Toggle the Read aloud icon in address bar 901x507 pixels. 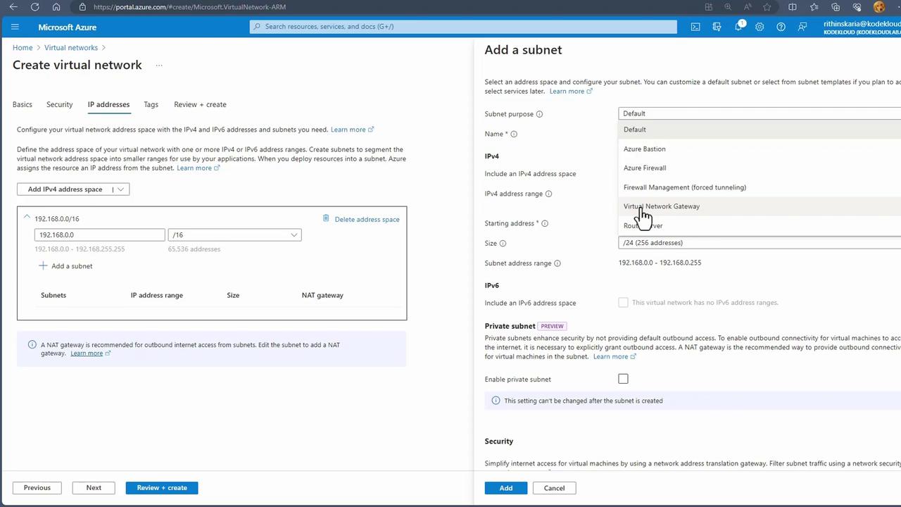(x=748, y=7)
